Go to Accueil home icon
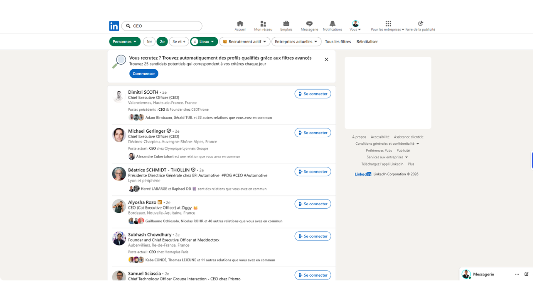 click(x=240, y=26)
